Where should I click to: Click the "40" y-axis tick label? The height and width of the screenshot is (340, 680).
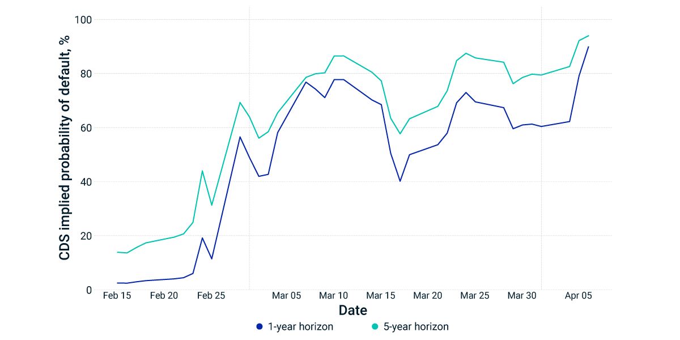click(86, 182)
